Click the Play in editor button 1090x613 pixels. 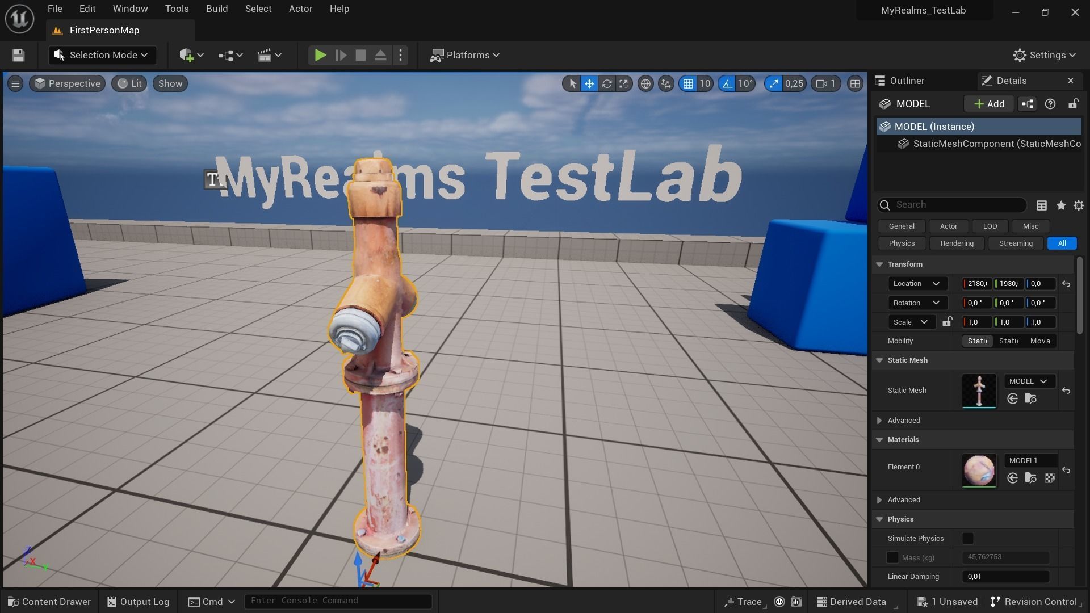click(x=320, y=55)
